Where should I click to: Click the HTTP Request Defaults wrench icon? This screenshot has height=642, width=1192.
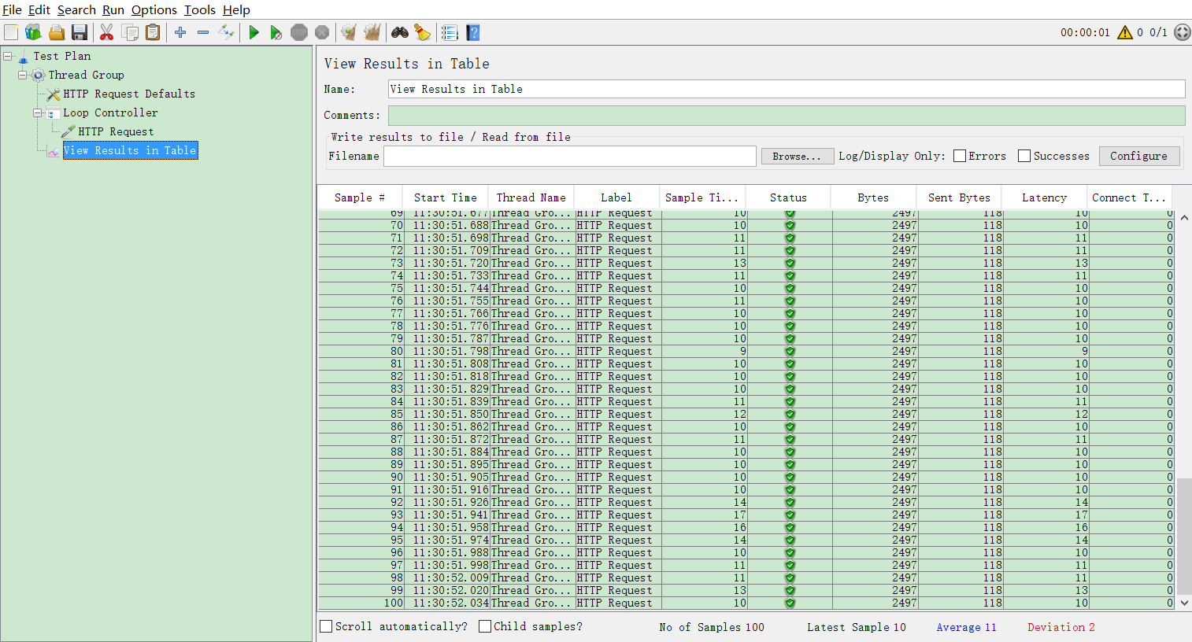click(54, 94)
